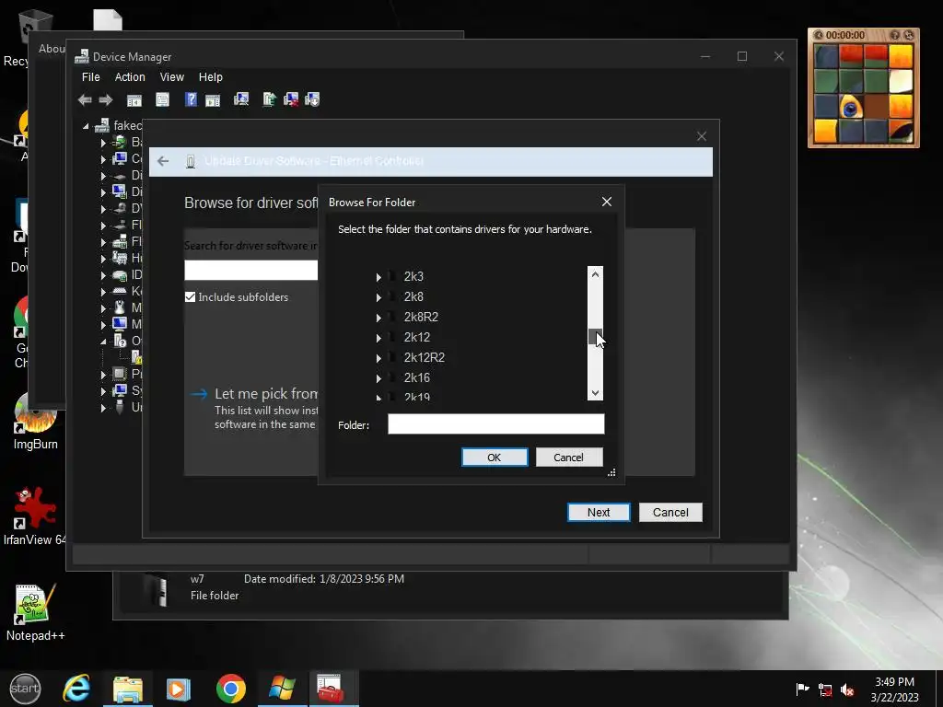Select the 2k3 folder name
The height and width of the screenshot is (707, 943).
413,276
